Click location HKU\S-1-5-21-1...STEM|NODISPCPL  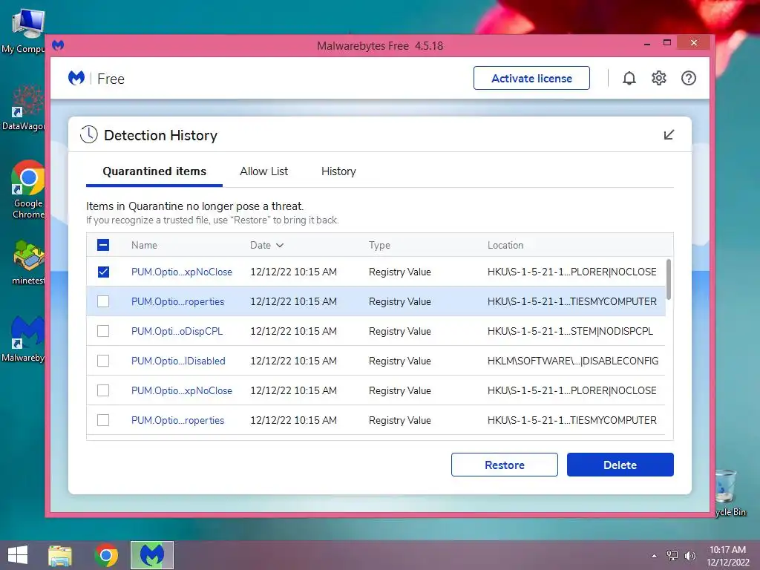(x=570, y=331)
